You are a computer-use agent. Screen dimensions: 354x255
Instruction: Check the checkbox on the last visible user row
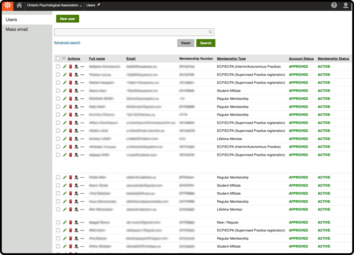tap(58, 246)
